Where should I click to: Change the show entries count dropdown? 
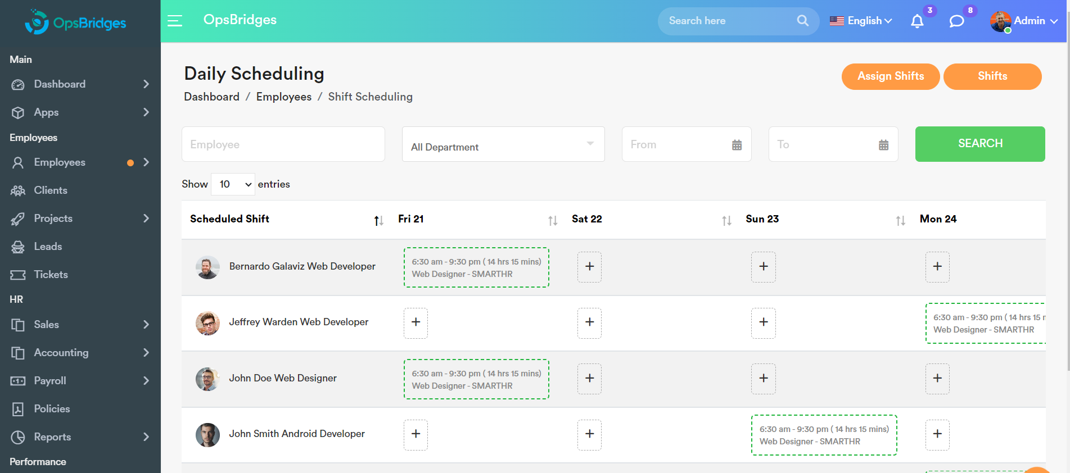(x=233, y=184)
